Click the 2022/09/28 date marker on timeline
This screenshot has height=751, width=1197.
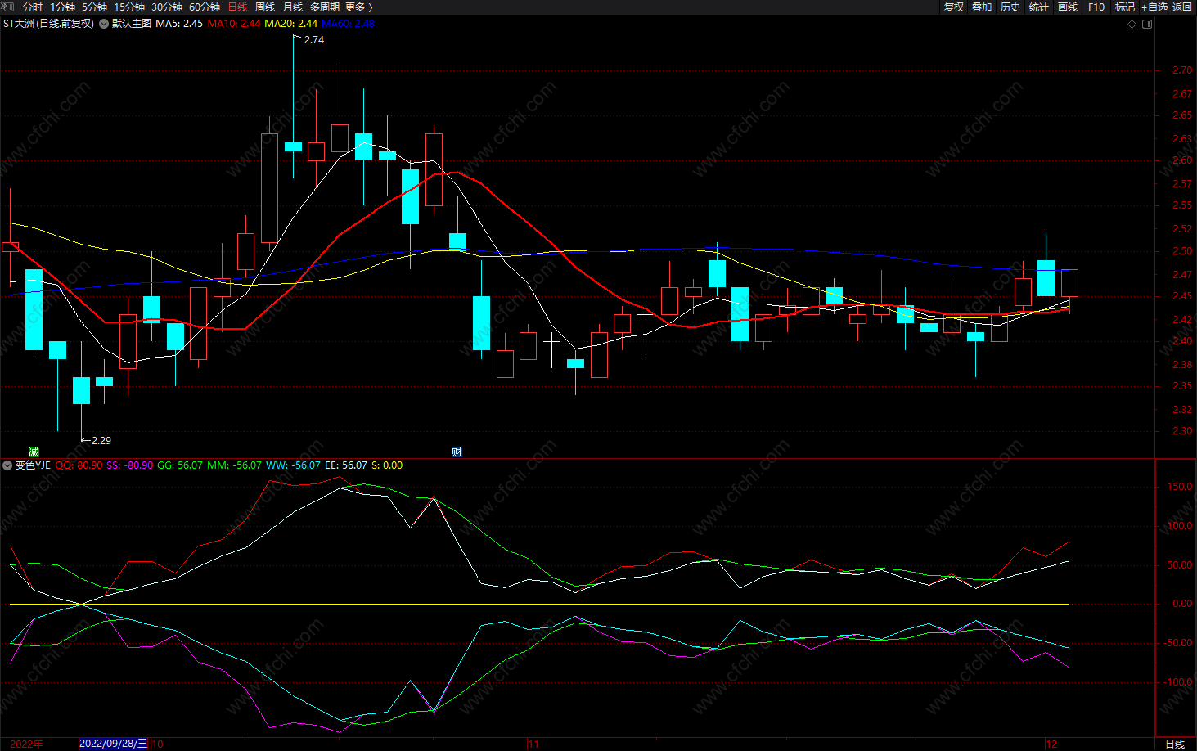coord(114,744)
